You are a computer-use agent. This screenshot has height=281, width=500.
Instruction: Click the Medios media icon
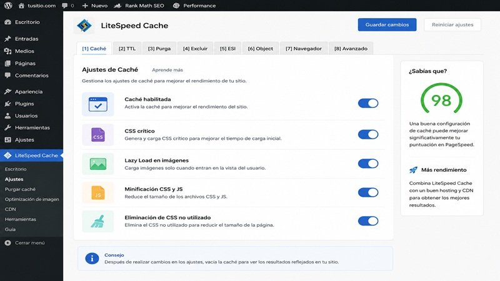[8, 51]
